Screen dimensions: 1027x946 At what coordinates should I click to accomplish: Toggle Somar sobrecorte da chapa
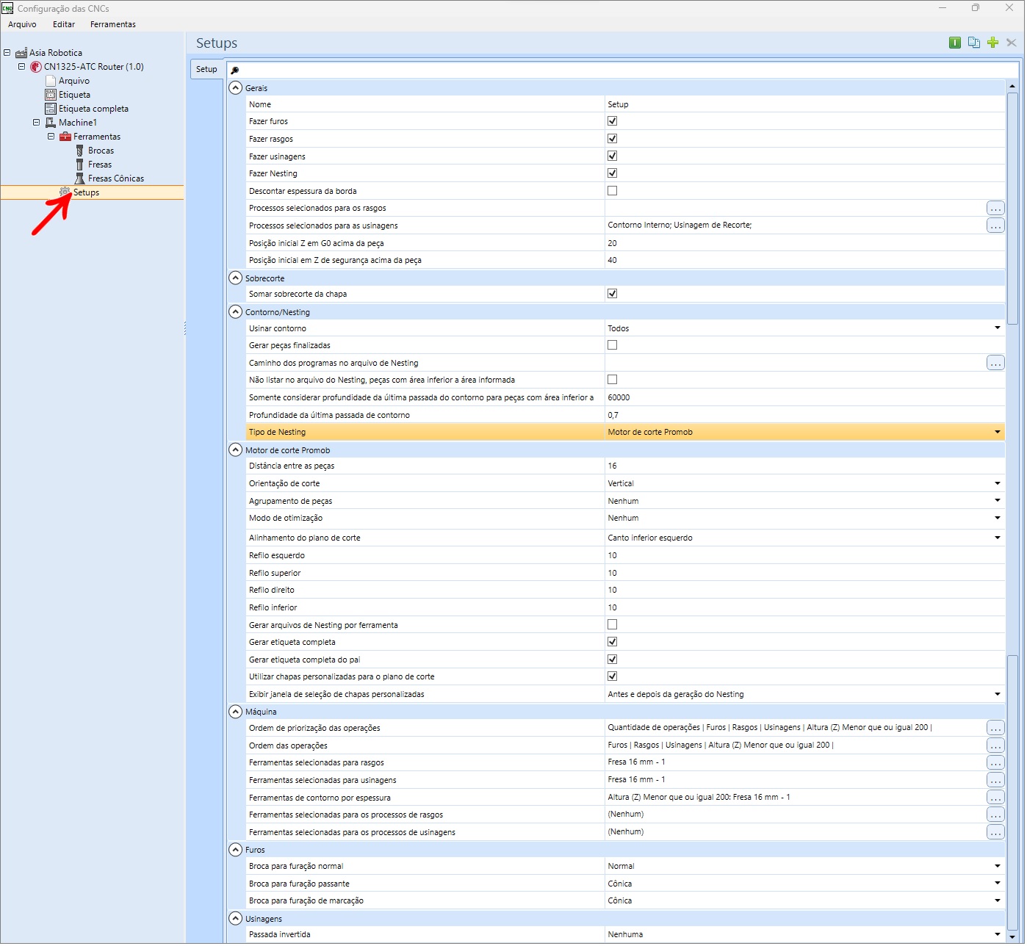point(613,294)
